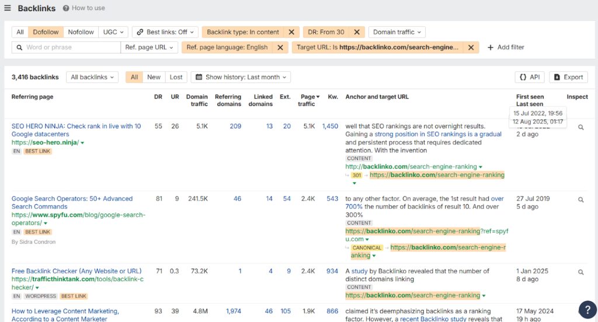
Task: Sort by the DR column header
Action: click(158, 97)
